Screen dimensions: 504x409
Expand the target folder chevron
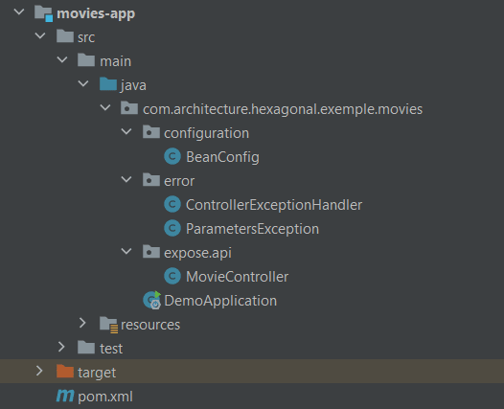39,371
